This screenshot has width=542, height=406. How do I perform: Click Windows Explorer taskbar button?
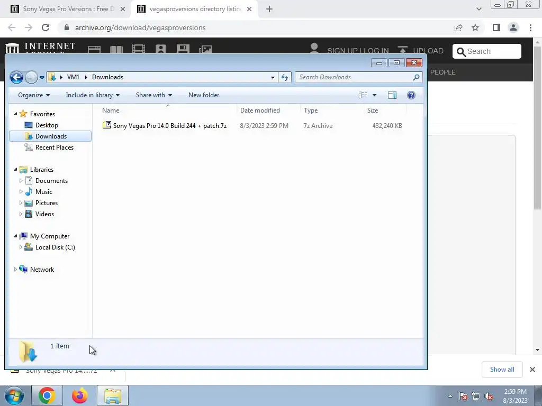point(113,395)
